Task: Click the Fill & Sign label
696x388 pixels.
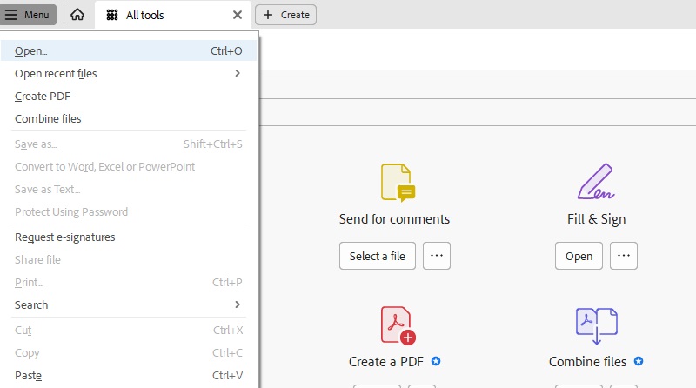Action: [596, 219]
